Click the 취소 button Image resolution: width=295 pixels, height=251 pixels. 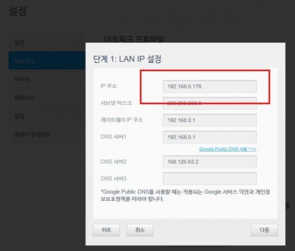(140, 230)
